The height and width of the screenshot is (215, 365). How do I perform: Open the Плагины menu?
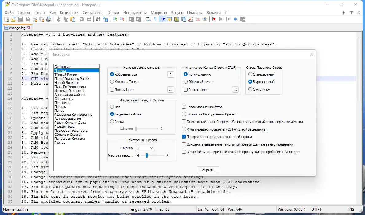(194, 13)
